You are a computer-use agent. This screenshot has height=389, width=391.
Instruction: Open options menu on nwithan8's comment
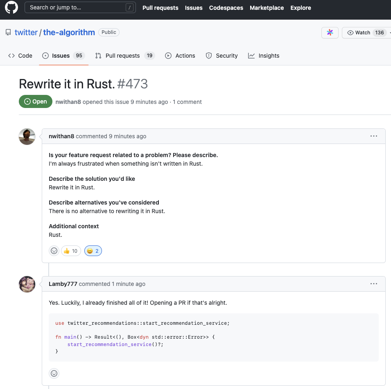pyautogui.click(x=373, y=136)
